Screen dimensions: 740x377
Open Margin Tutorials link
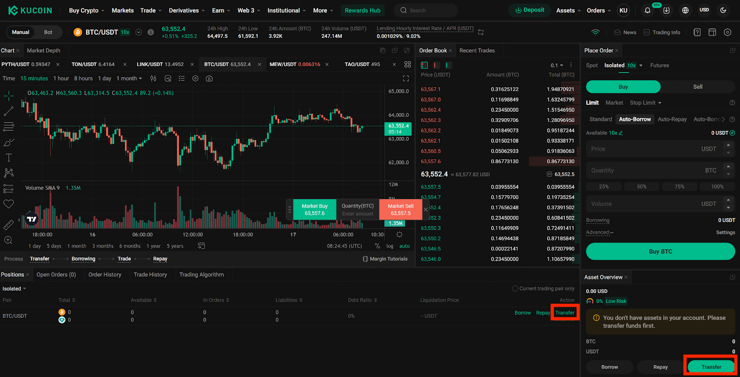(x=385, y=259)
